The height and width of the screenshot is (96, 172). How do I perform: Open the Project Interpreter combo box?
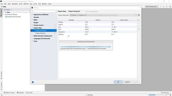(x=103, y=15)
